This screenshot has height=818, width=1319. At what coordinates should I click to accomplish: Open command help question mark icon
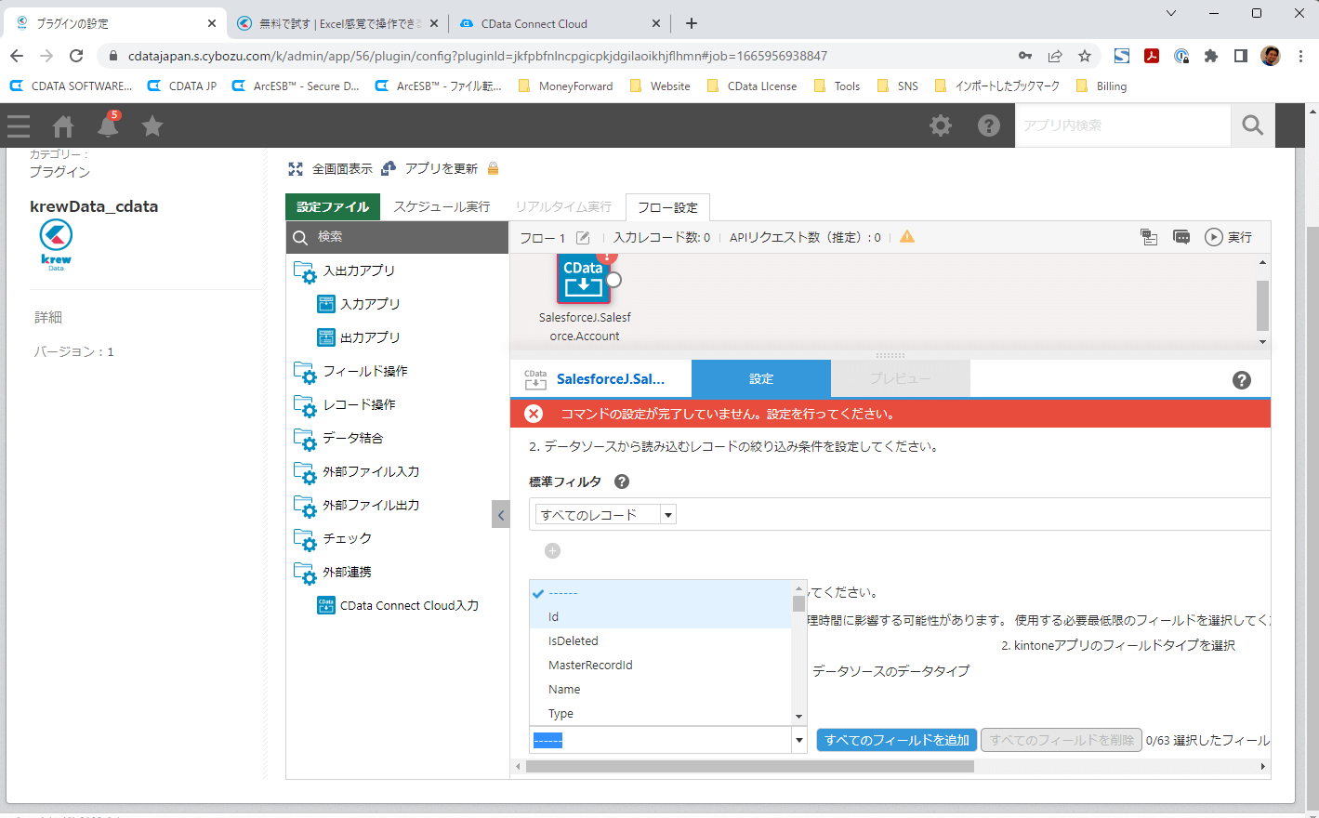tap(1242, 379)
